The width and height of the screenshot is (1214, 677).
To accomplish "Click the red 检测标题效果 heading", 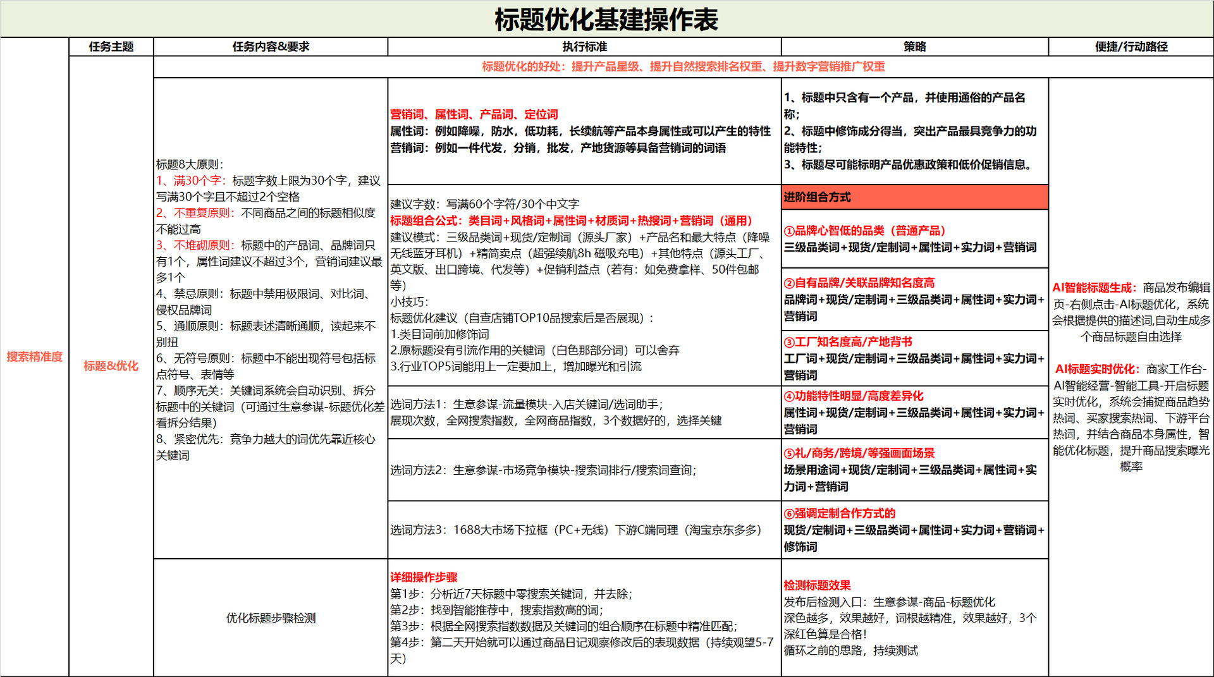I will (817, 585).
